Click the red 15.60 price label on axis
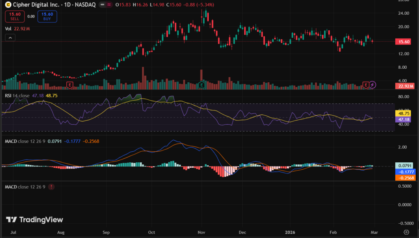This screenshot has width=419, height=238. [x=405, y=42]
